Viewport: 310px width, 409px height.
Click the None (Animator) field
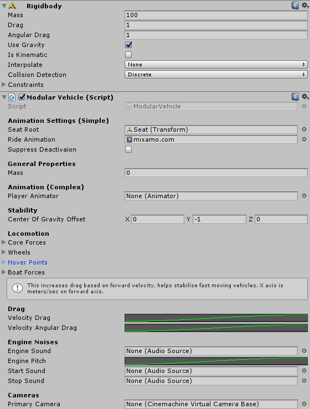pyautogui.click(x=211, y=196)
